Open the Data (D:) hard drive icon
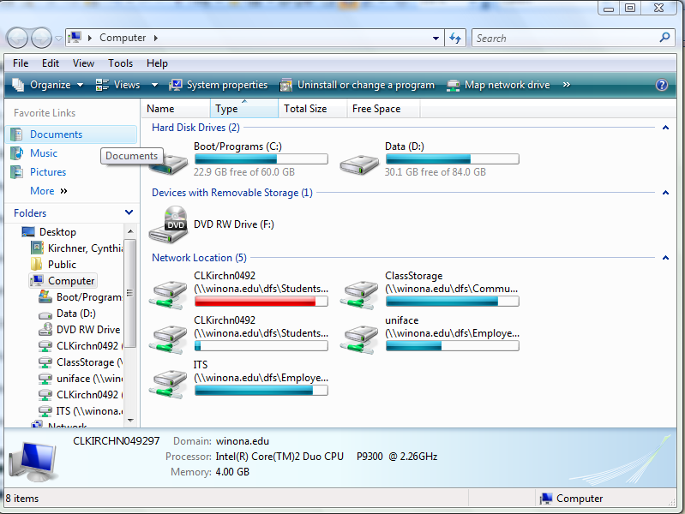 [359, 160]
